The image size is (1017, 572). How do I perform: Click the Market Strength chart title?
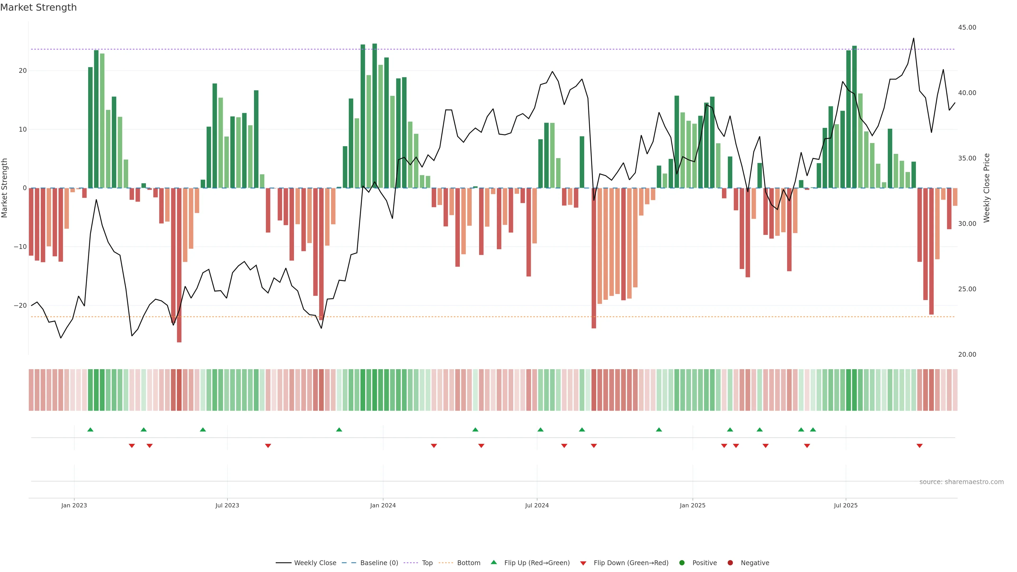click(x=38, y=7)
